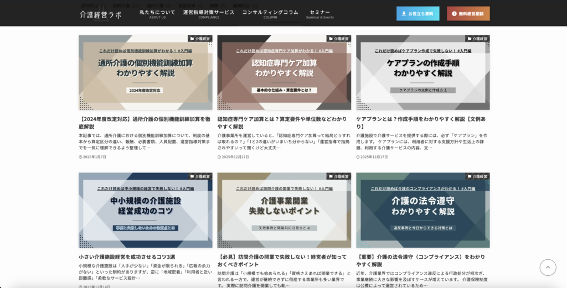Click 介護経営 category tag on 認知症専門ケア加算 card
This screenshot has width=567, height=288.
(338, 39)
